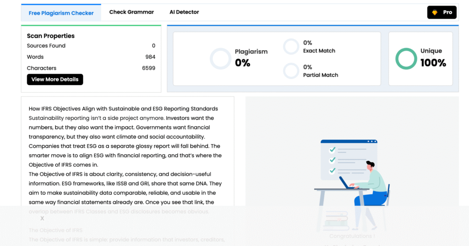Dismiss the bottom banner with X
This screenshot has height=246, width=469.
[x=42, y=219]
